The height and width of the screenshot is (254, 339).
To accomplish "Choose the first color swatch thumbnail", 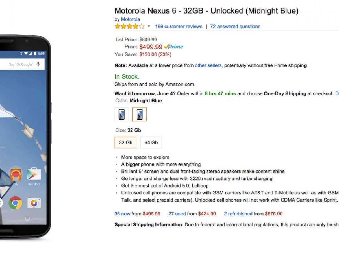I will click(122, 114).
